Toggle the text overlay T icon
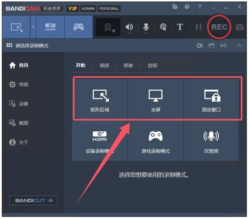Image resolution: width=249 pixels, height=219 pixels. pos(180,27)
